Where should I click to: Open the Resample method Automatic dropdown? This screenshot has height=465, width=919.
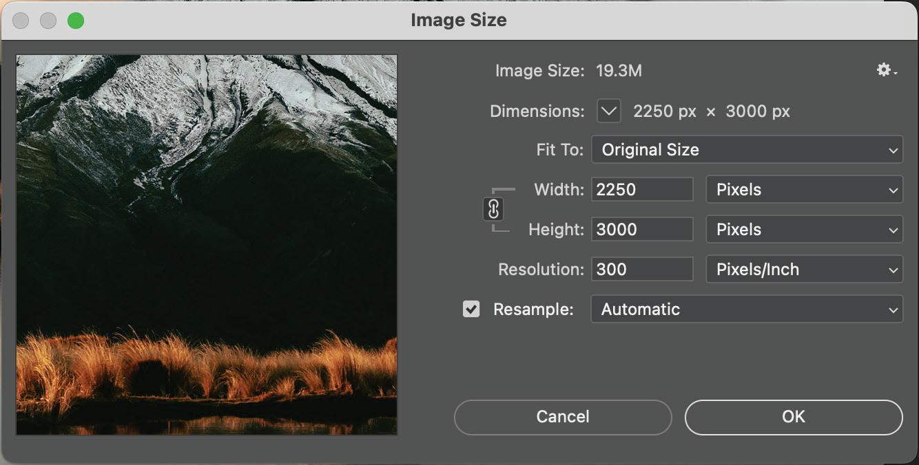tap(747, 310)
